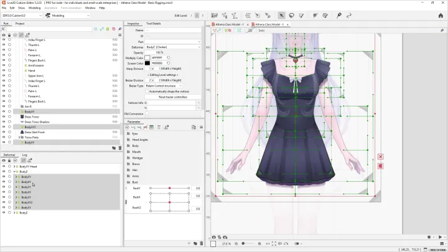Switch to the Log tab
The width and height of the screenshot is (448, 252).
(x=24, y=155)
